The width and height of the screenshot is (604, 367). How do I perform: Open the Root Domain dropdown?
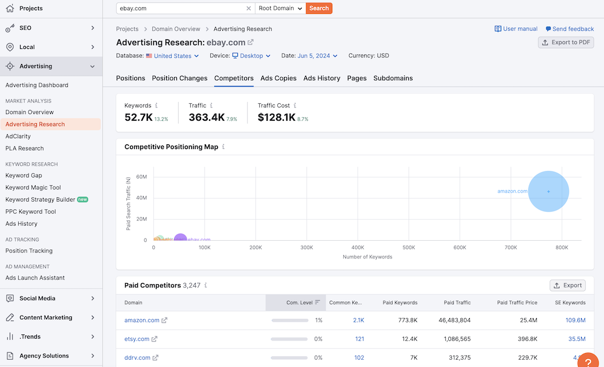coord(280,8)
